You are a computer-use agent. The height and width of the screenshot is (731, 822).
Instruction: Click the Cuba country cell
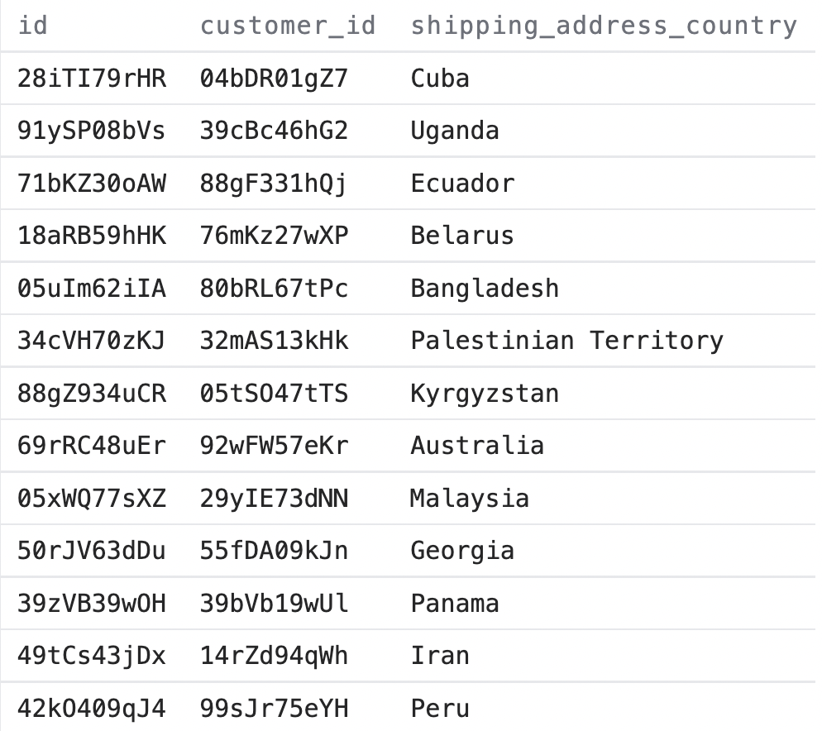point(440,79)
